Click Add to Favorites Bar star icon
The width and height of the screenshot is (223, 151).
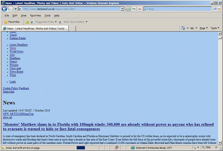(x=27, y=22)
